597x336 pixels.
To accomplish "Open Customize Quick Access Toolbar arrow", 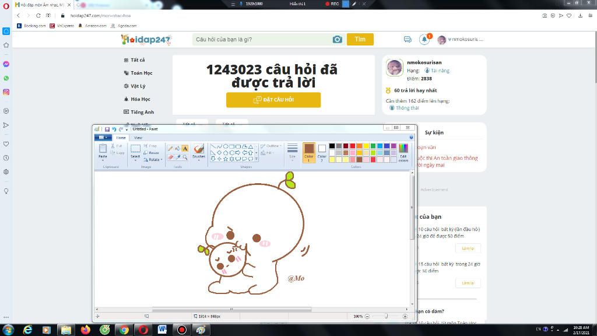I will pyautogui.click(x=127, y=129).
